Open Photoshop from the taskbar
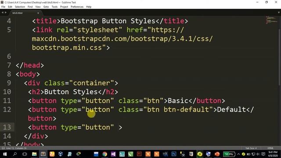This screenshot has width=281, height=158. coord(174,154)
